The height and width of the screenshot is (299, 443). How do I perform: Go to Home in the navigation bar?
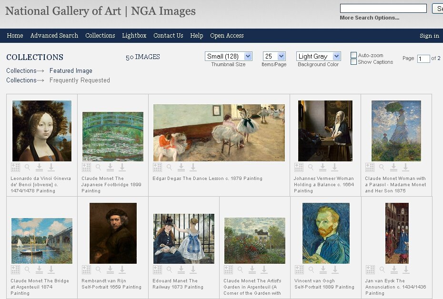click(x=15, y=36)
